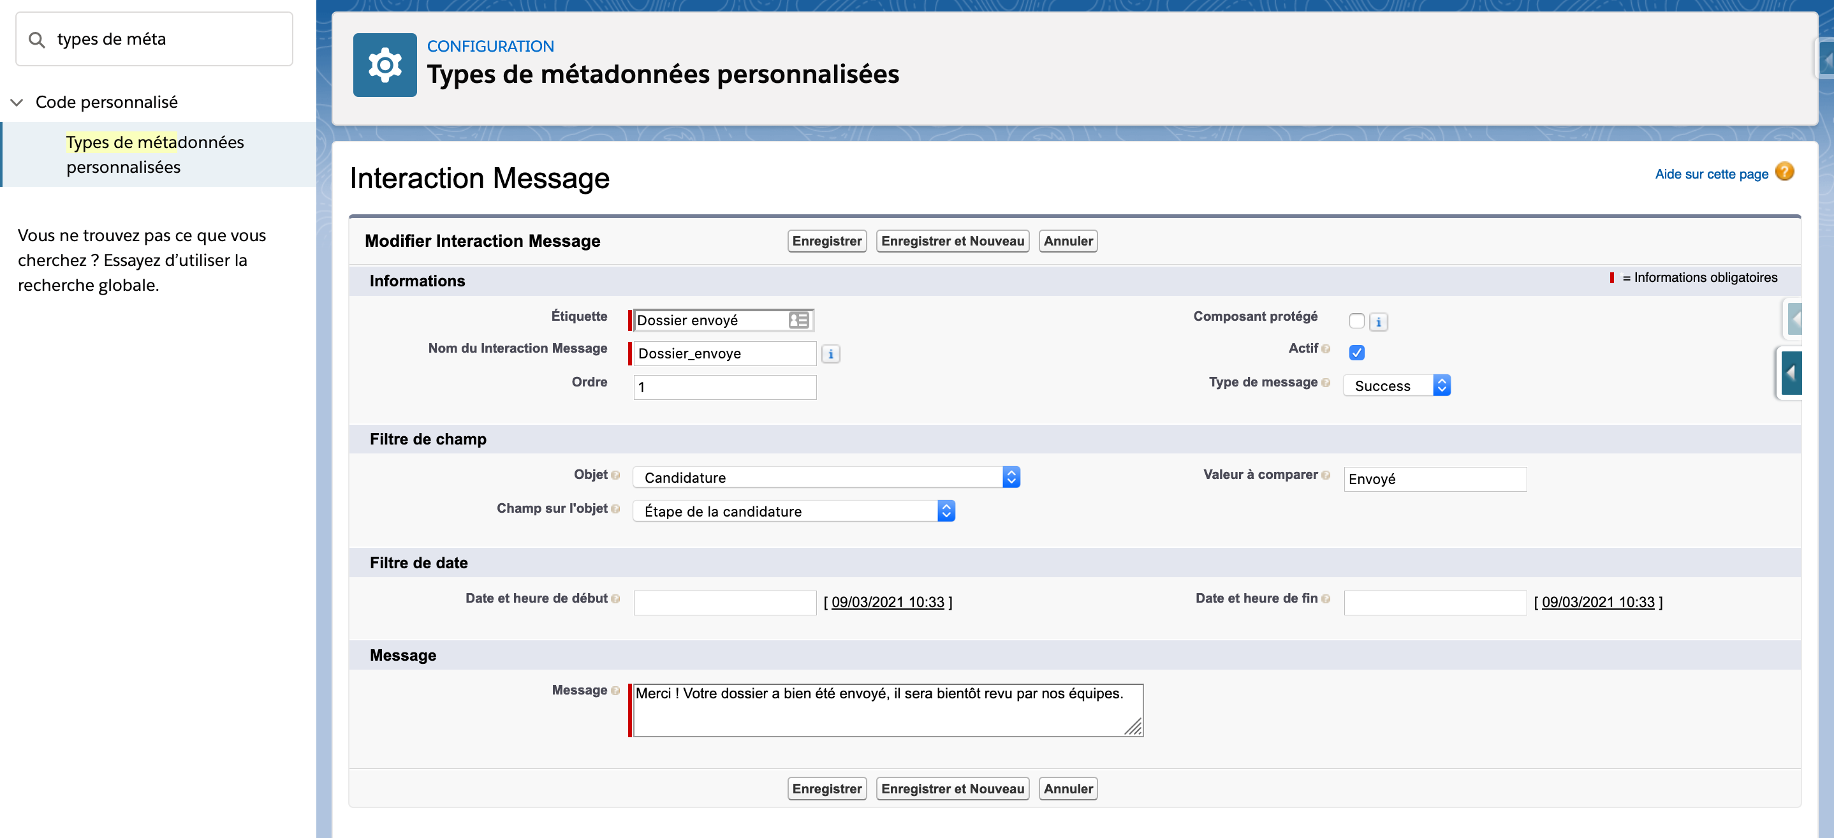This screenshot has height=838, width=1834.
Task: Click the search magnifier icon in sidebar
Action: click(x=36, y=39)
